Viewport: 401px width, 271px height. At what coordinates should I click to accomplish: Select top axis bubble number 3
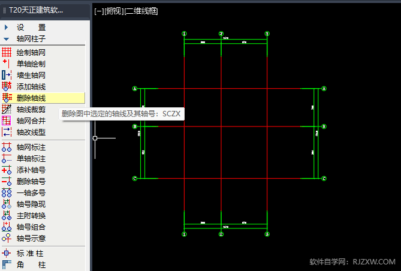pyautogui.click(x=267, y=34)
